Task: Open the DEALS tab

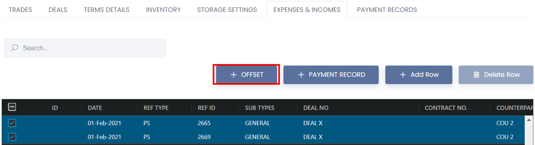Action: (58, 10)
